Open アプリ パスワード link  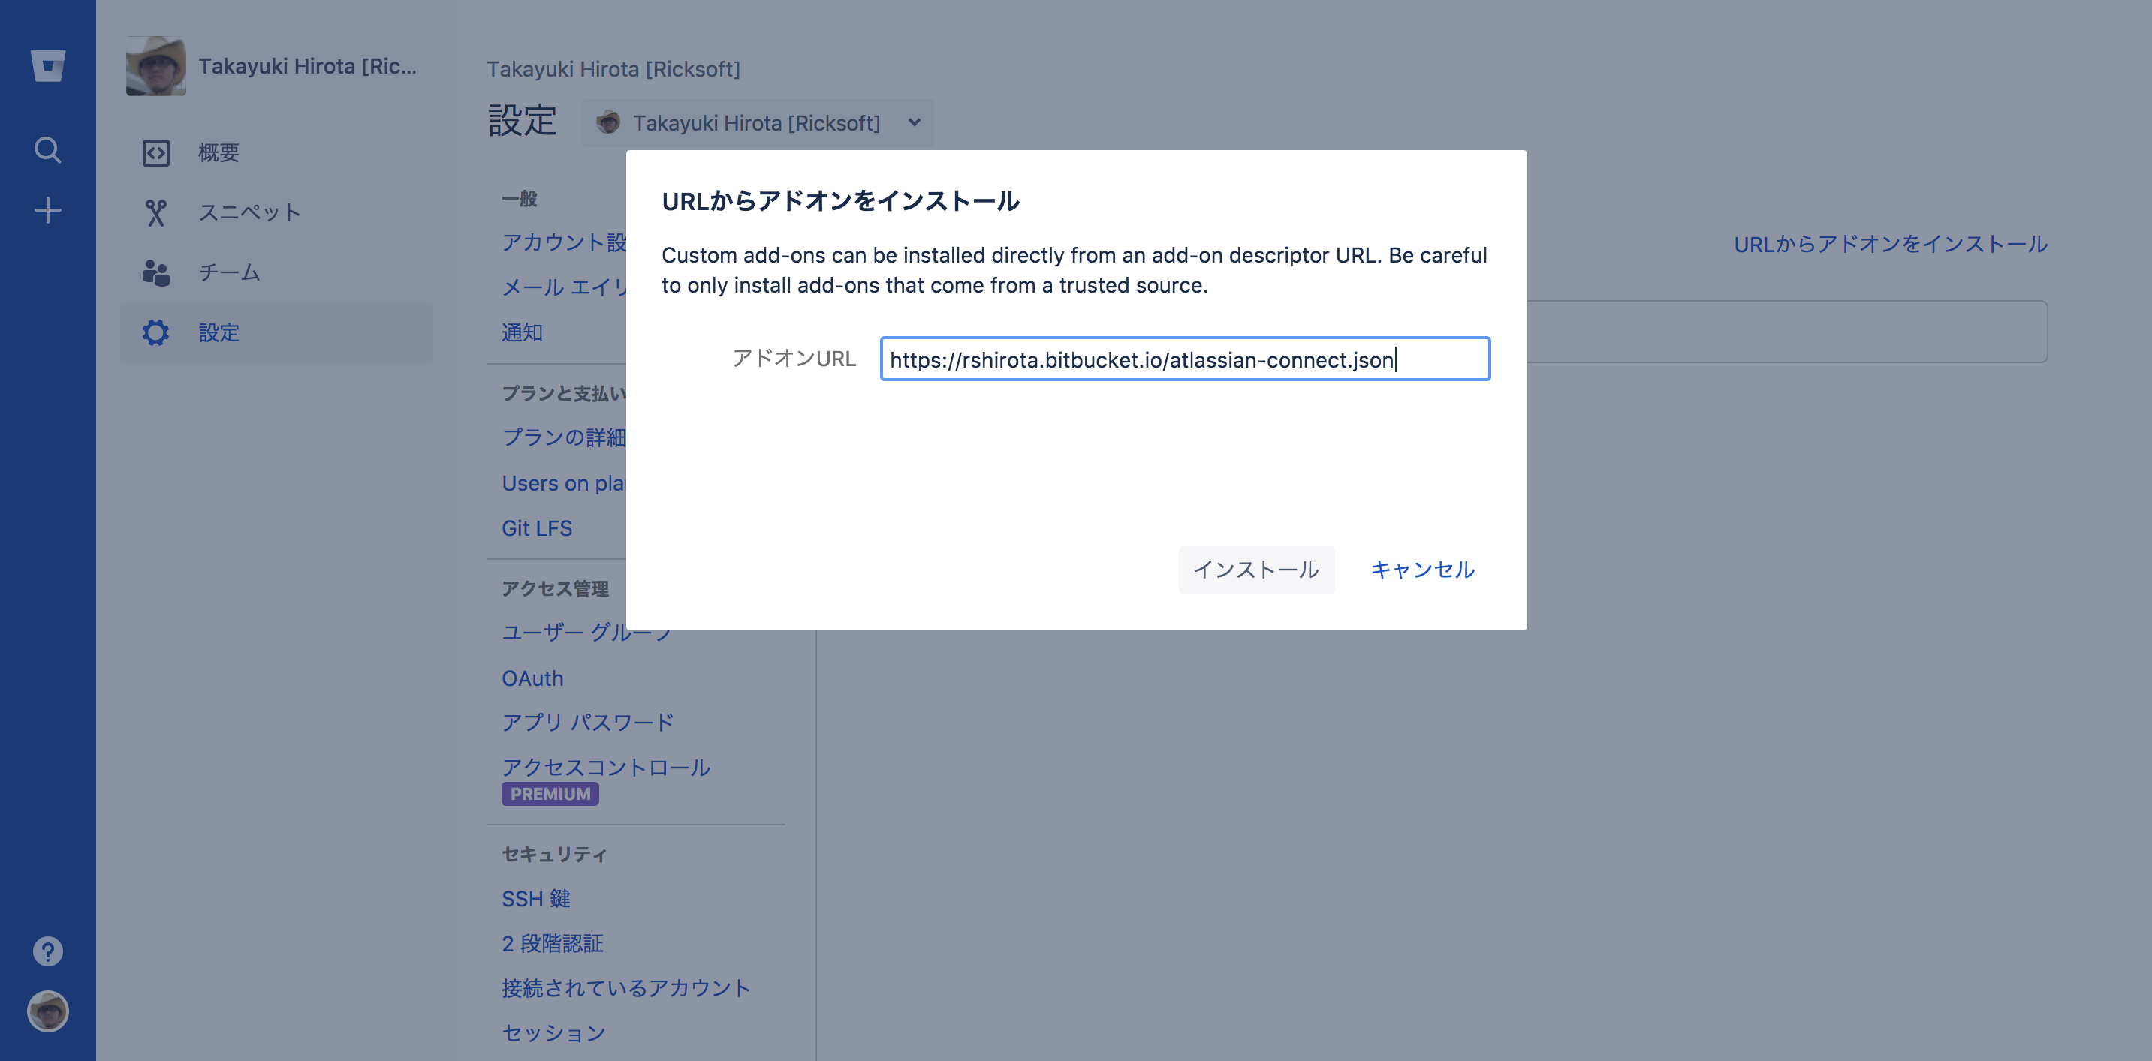coord(587,722)
